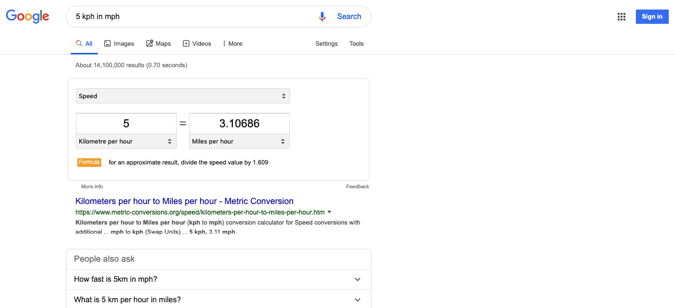Expand 'What is 5 km per hour in miles?'
The height and width of the screenshot is (308, 675).
357,299
